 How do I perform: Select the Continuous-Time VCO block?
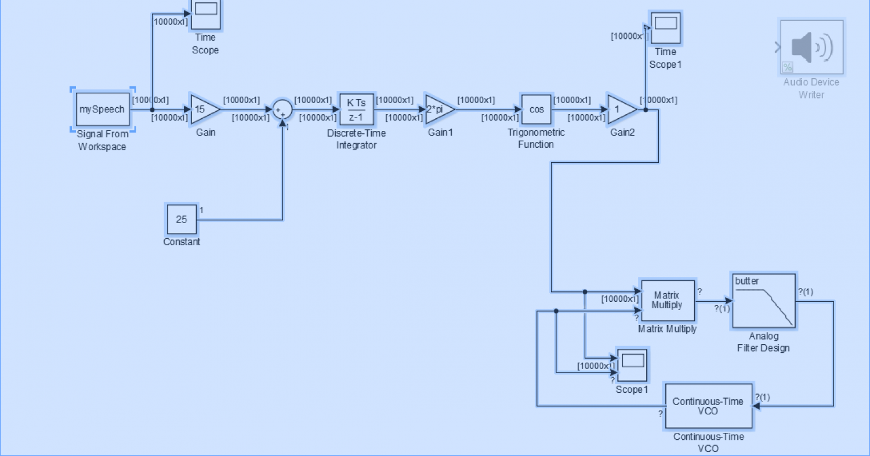click(709, 406)
